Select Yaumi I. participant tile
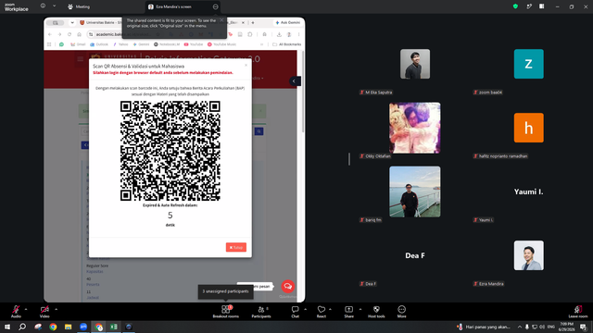 529,191
